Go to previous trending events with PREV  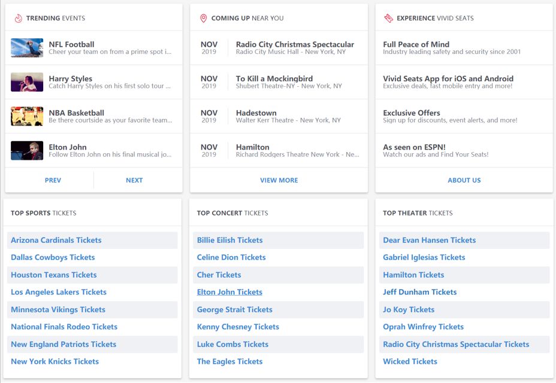tap(53, 180)
